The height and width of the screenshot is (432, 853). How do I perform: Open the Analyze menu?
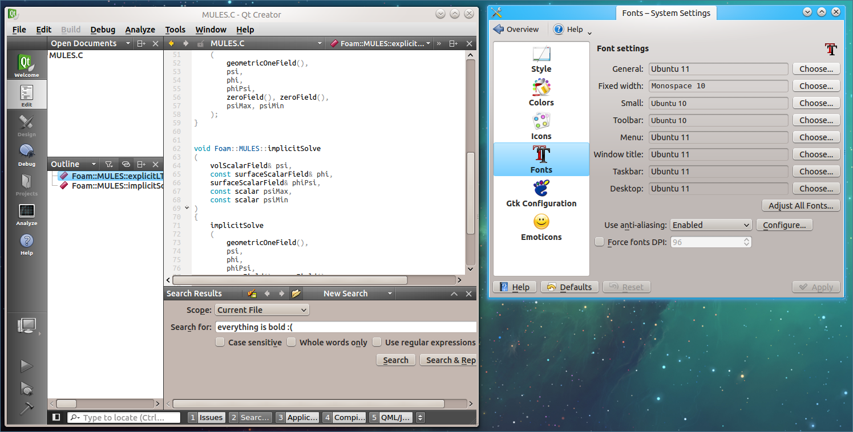[x=140, y=30]
